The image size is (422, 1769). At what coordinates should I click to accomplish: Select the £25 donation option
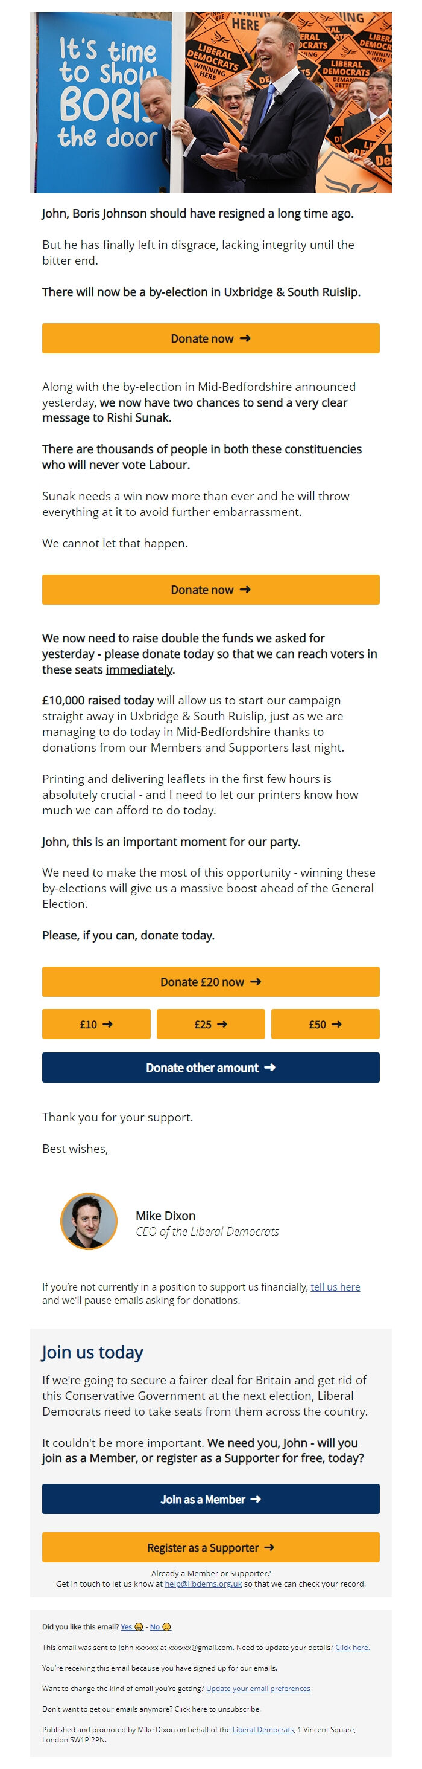pos(210,1024)
